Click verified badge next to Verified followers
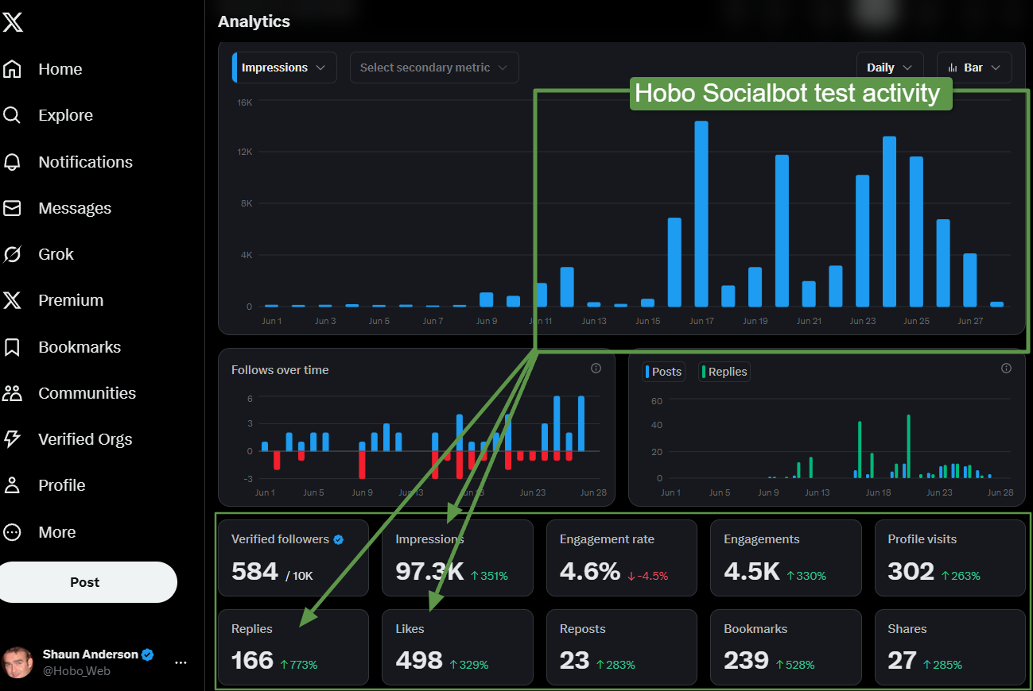Screen dimensions: 1033x691 [x=338, y=539]
